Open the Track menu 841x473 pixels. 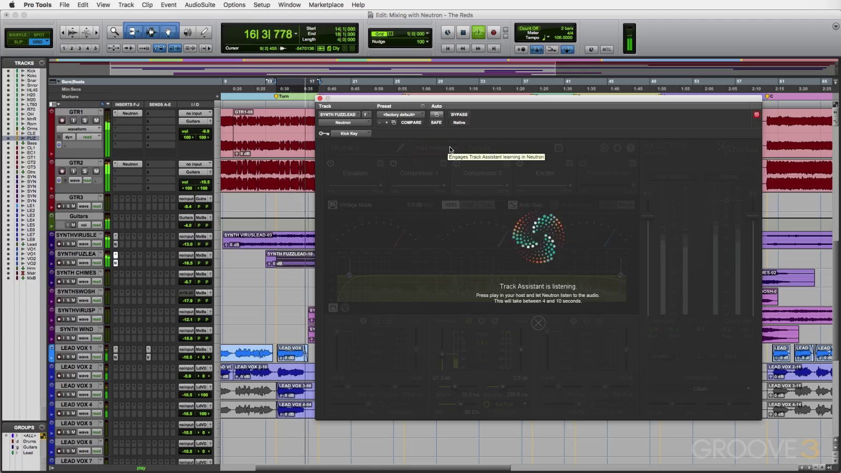pyautogui.click(x=126, y=5)
